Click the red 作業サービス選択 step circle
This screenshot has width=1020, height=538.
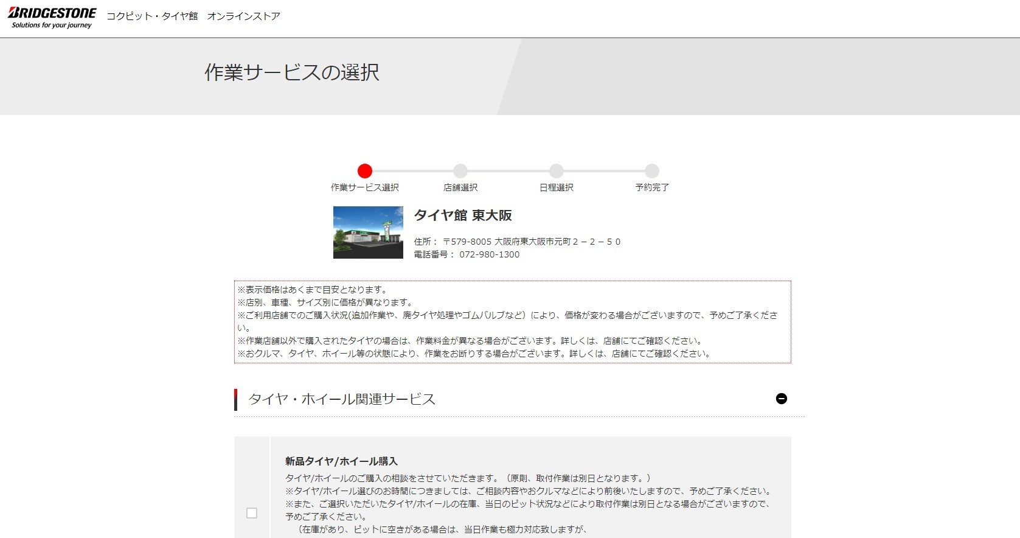[365, 171]
